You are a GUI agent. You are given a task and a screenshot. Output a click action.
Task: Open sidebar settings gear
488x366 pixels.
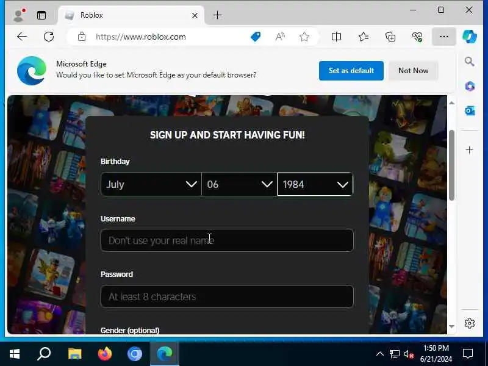point(469,323)
